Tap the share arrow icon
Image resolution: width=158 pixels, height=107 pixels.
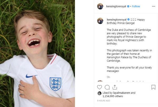[115, 87]
